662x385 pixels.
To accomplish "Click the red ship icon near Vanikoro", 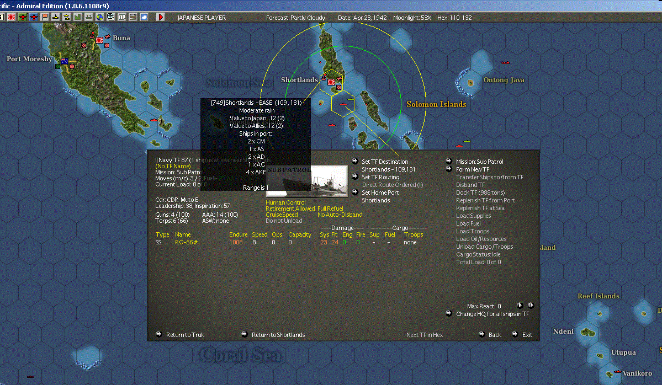I will click(x=618, y=372).
